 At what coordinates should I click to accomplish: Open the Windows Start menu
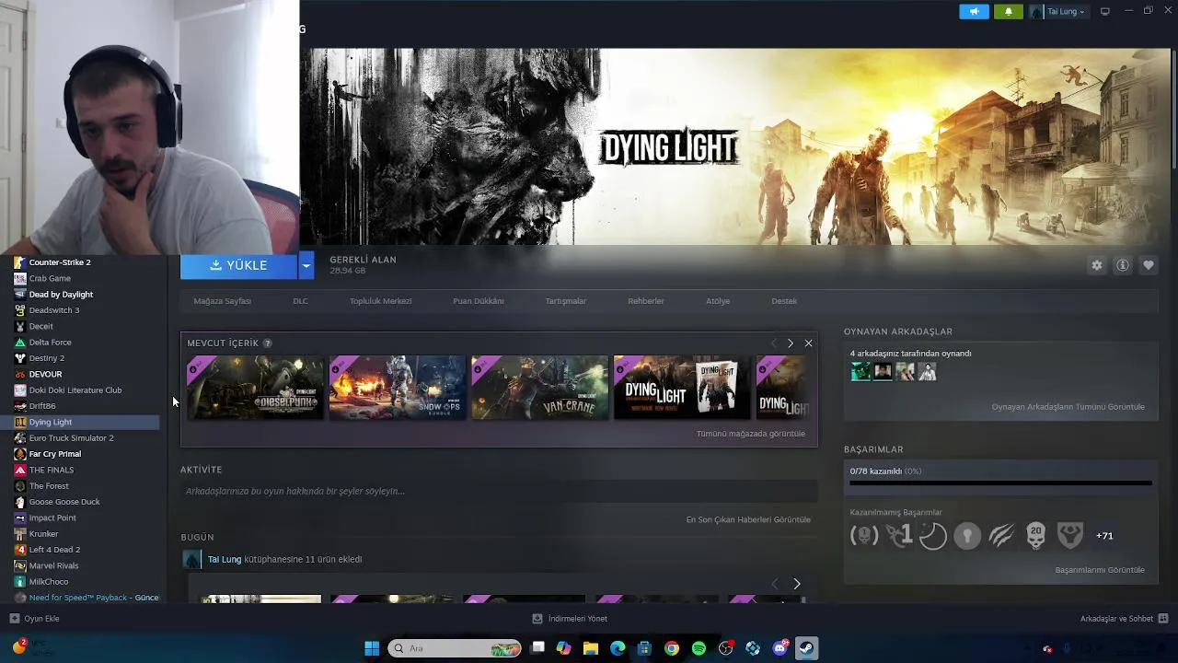tap(372, 648)
